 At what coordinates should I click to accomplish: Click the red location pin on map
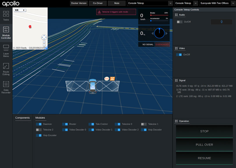click(30, 26)
